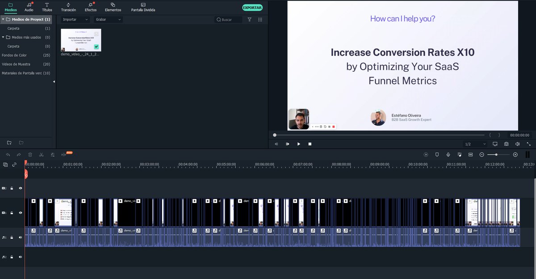The width and height of the screenshot is (536, 279).
Task: Switch to the Medios tab
Action: tap(11, 7)
